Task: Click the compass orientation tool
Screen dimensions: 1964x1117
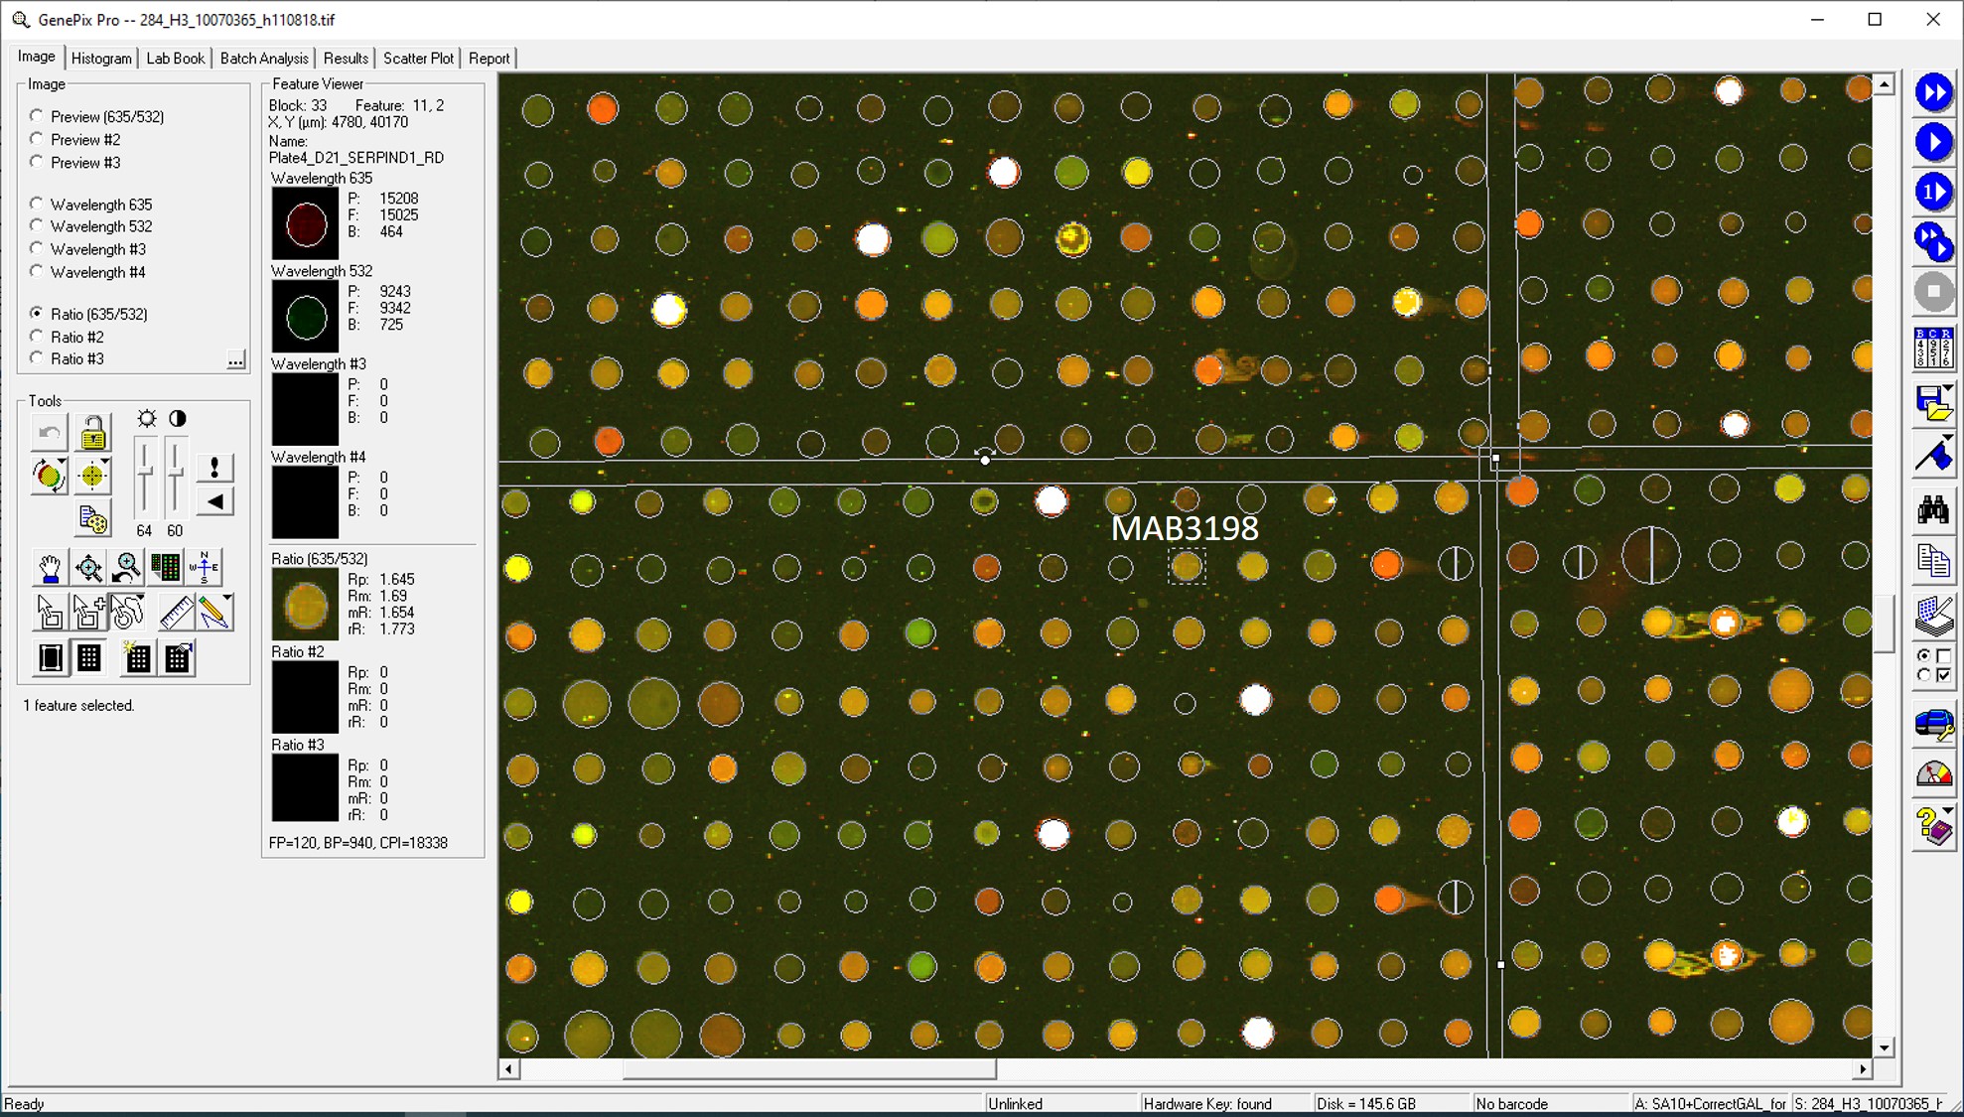Action: [x=205, y=567]
